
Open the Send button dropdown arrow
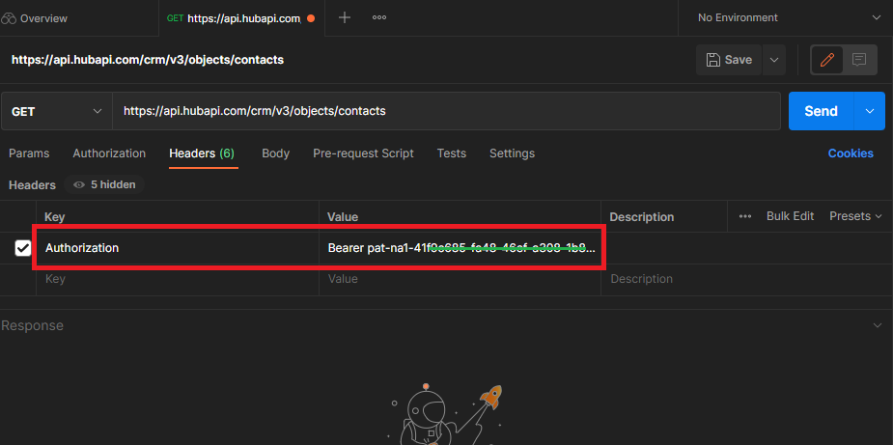[870, 111]
